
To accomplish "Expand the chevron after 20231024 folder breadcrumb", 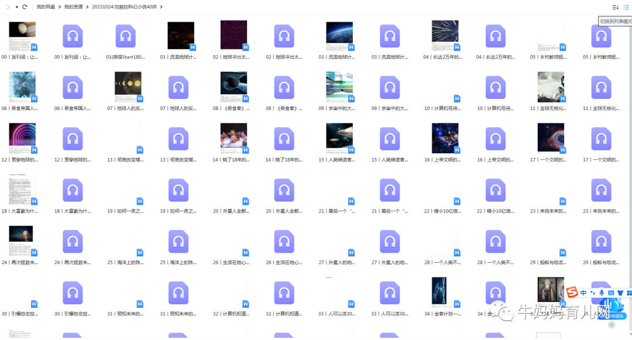I will pyautogui.click(x=162, y=7).
